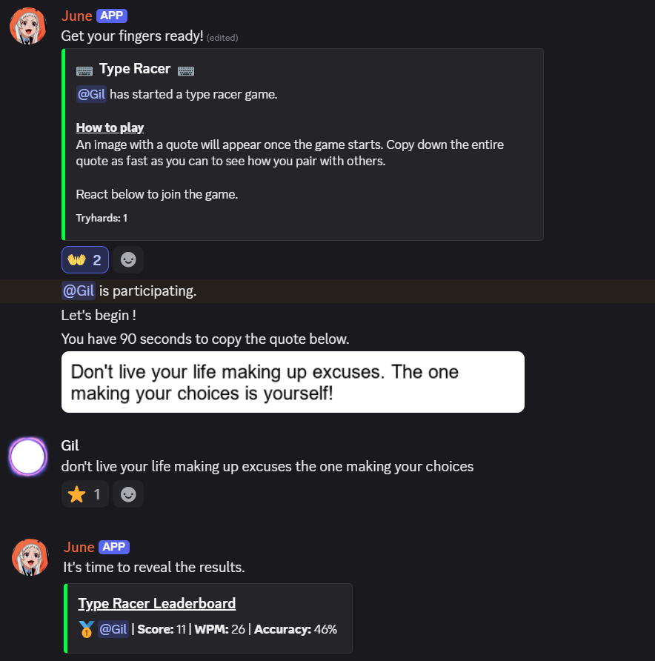This screenshot has width=655, height=661.
Task: Toggle the star reaction on Gil's message
Action: tap(85, 494)
